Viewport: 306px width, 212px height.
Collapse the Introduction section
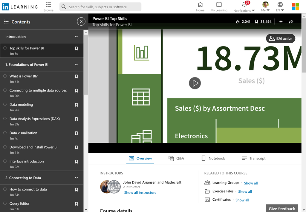pos(76,37)
